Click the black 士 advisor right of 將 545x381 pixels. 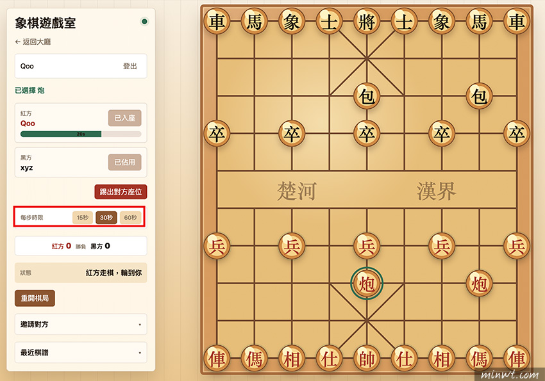point(404,22)
